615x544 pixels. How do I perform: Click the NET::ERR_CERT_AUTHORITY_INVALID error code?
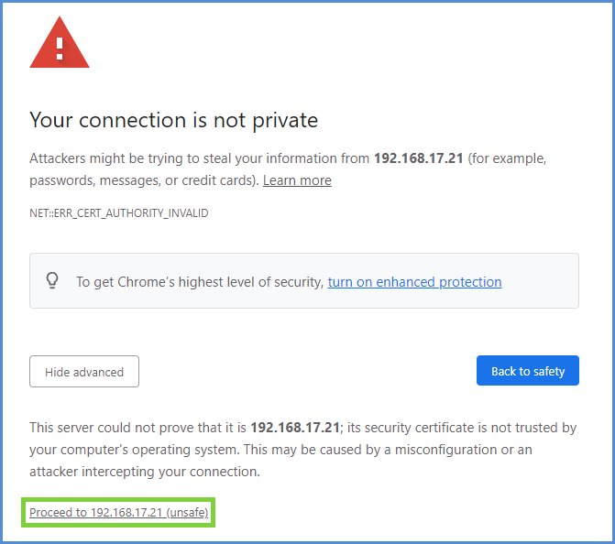tap(119, 213)
